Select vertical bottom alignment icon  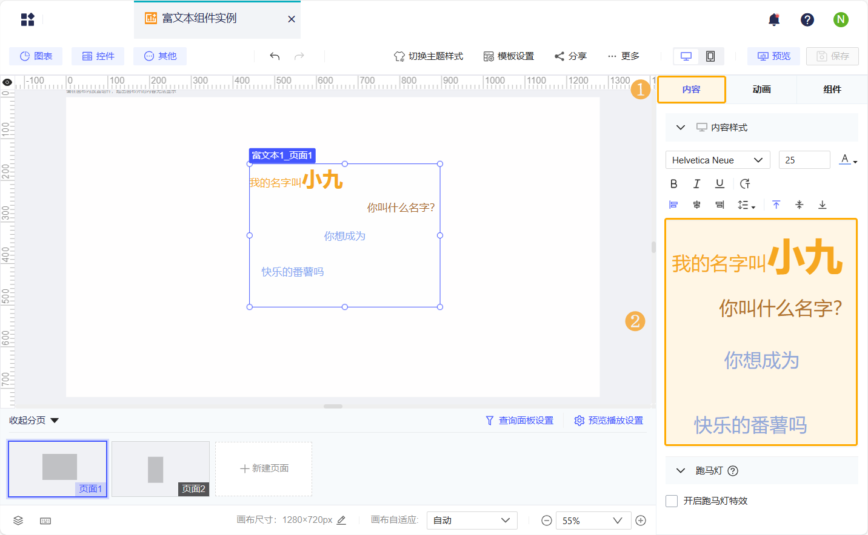[823, 205]
